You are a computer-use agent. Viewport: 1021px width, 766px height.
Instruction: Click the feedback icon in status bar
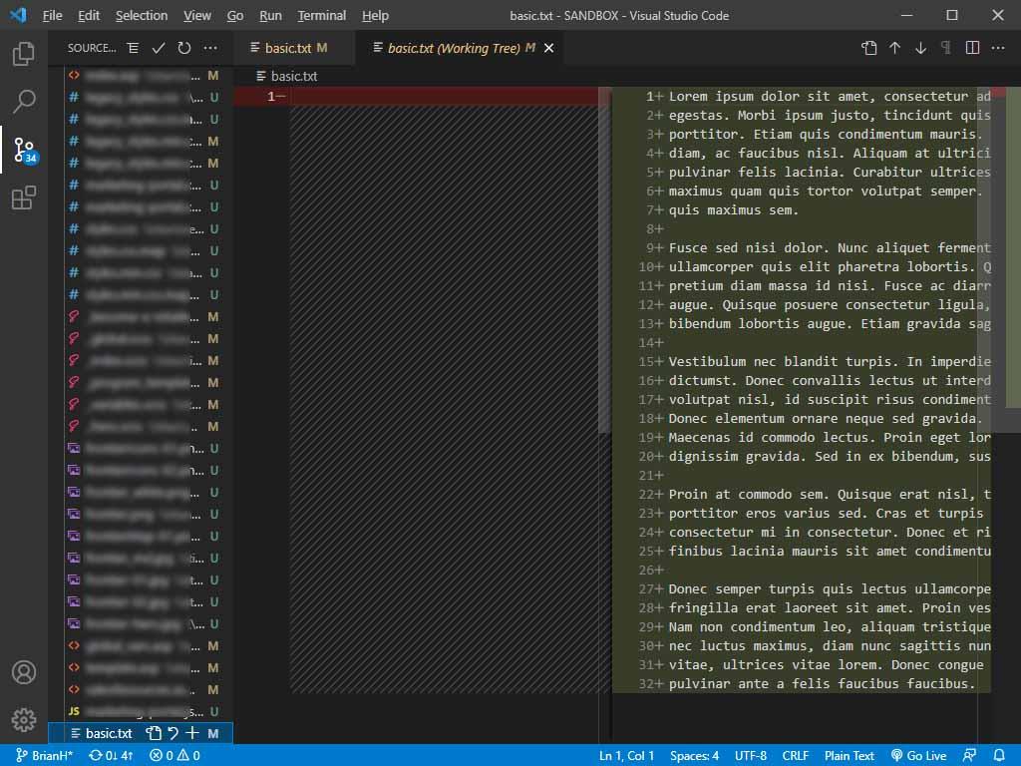pos(969,756)
